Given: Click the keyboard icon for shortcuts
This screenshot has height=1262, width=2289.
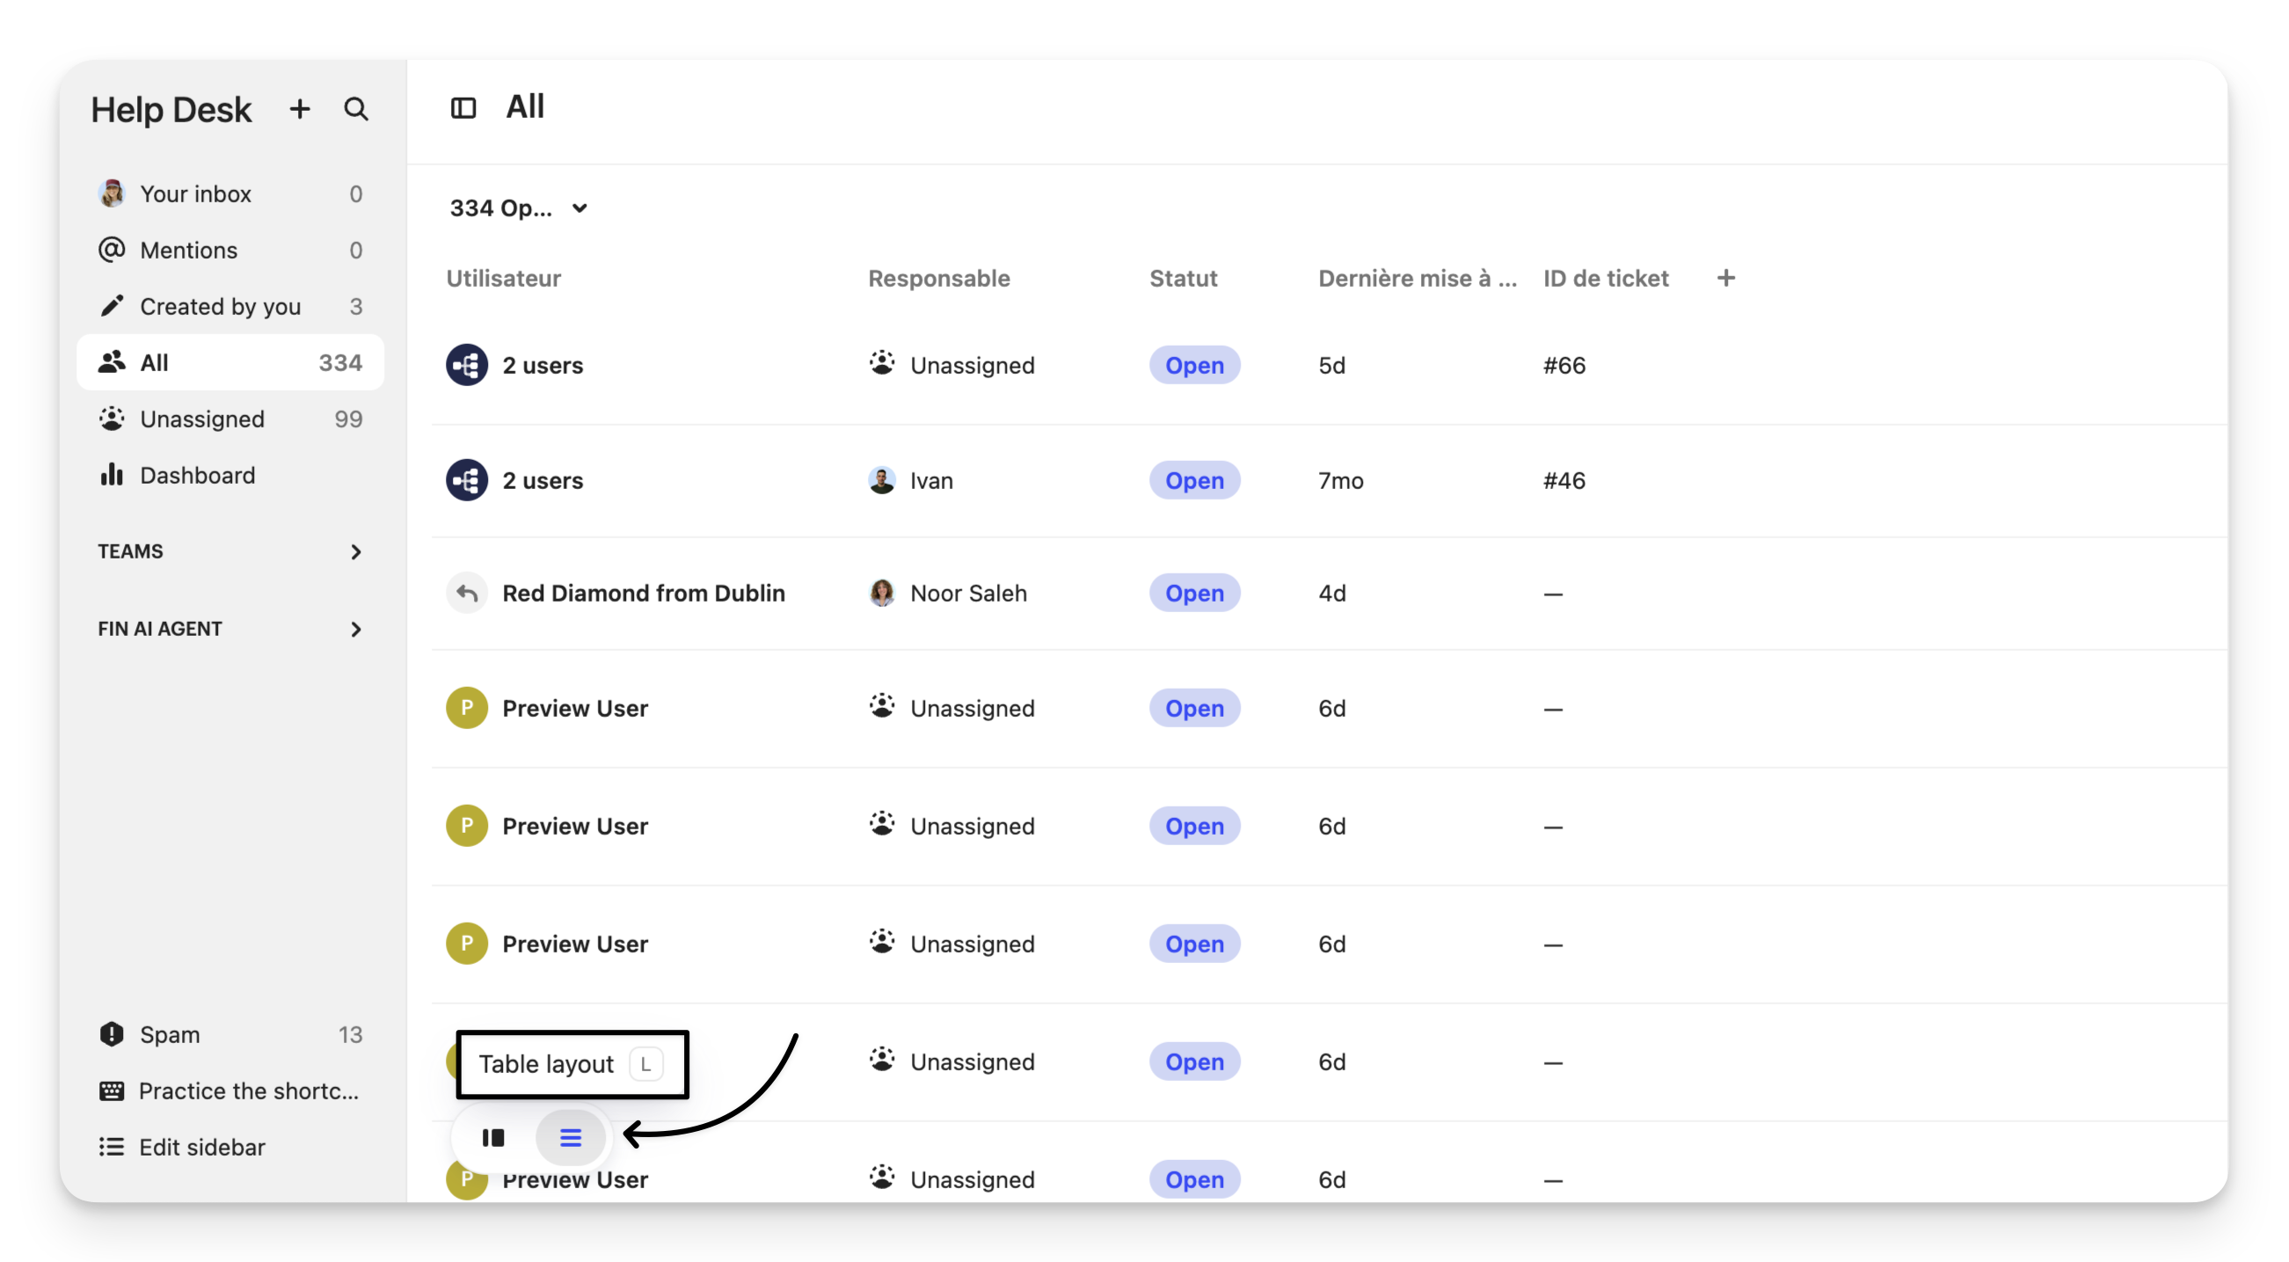Looking at the screenshot, I should (111, 1091).
